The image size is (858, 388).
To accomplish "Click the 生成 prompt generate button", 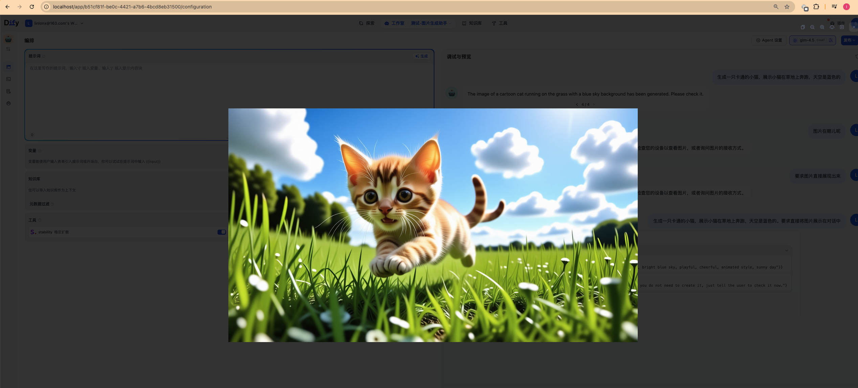I will pos(422,56).
